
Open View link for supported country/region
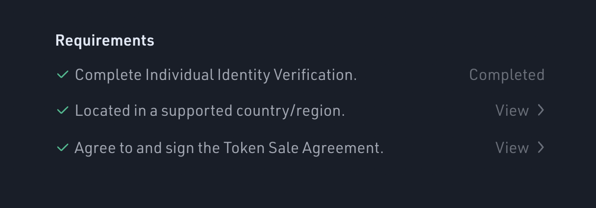point(512,111)
